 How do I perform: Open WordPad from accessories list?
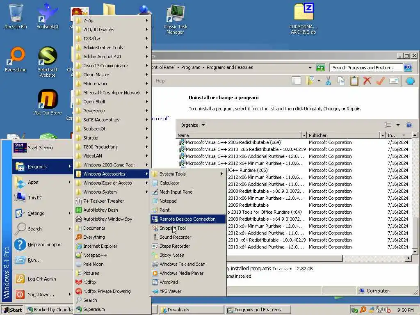pos(188,282)
